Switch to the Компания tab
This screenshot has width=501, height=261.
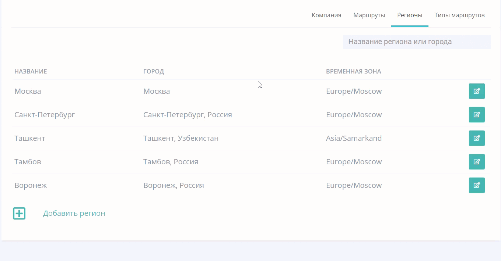[326, 15]
